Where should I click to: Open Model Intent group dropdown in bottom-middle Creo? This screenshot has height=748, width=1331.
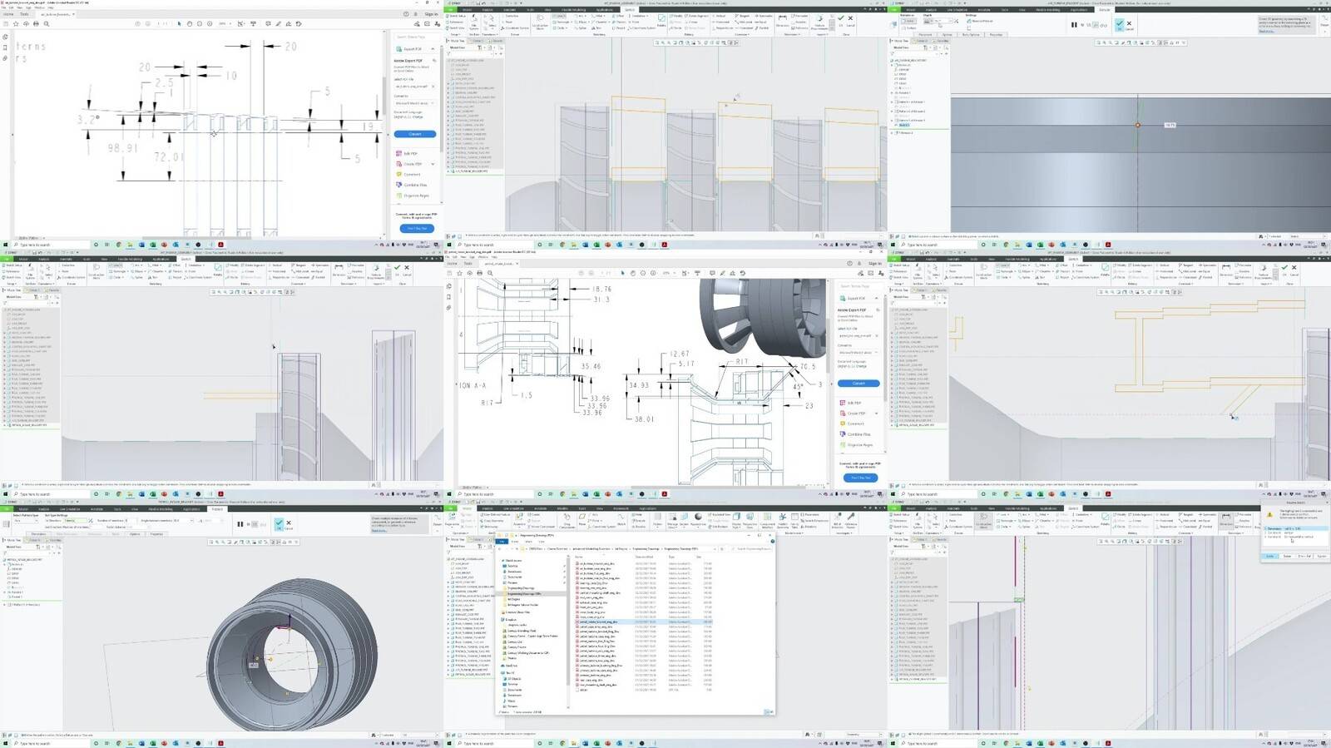pyautogui.click(x=793, y=533)
